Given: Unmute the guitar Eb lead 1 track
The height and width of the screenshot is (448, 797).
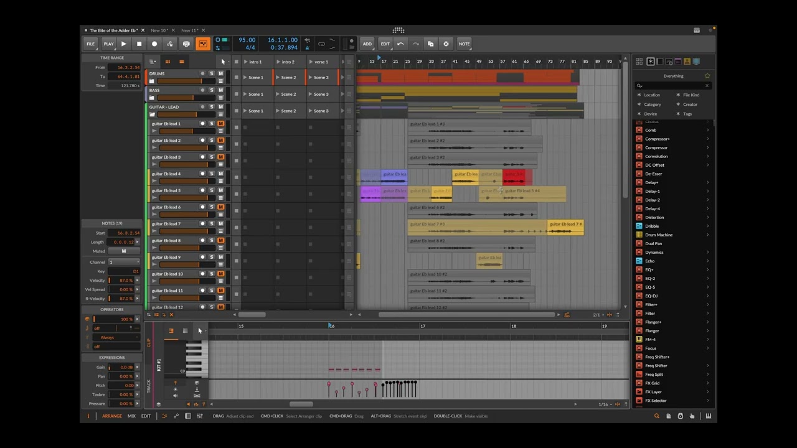Looking at the screenshot, I should pyautogui.click(x=220, y=124).
